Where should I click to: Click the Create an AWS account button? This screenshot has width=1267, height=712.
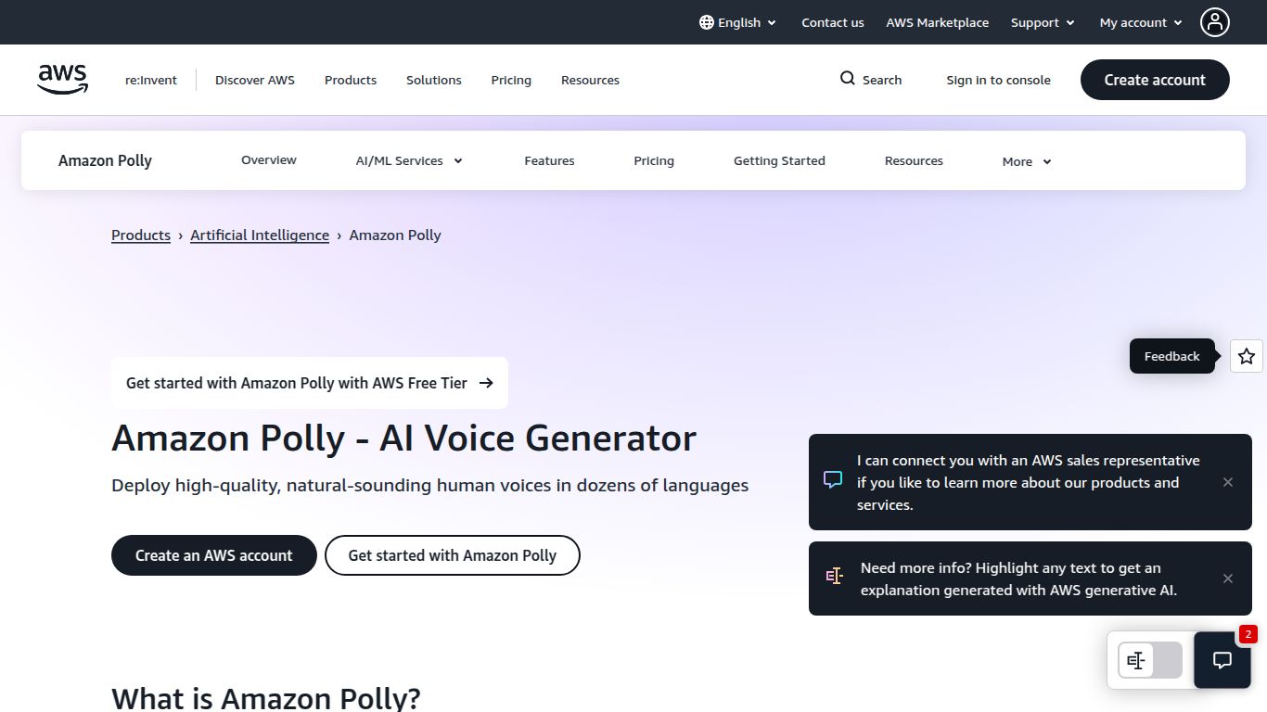click(x=213, y=554)
